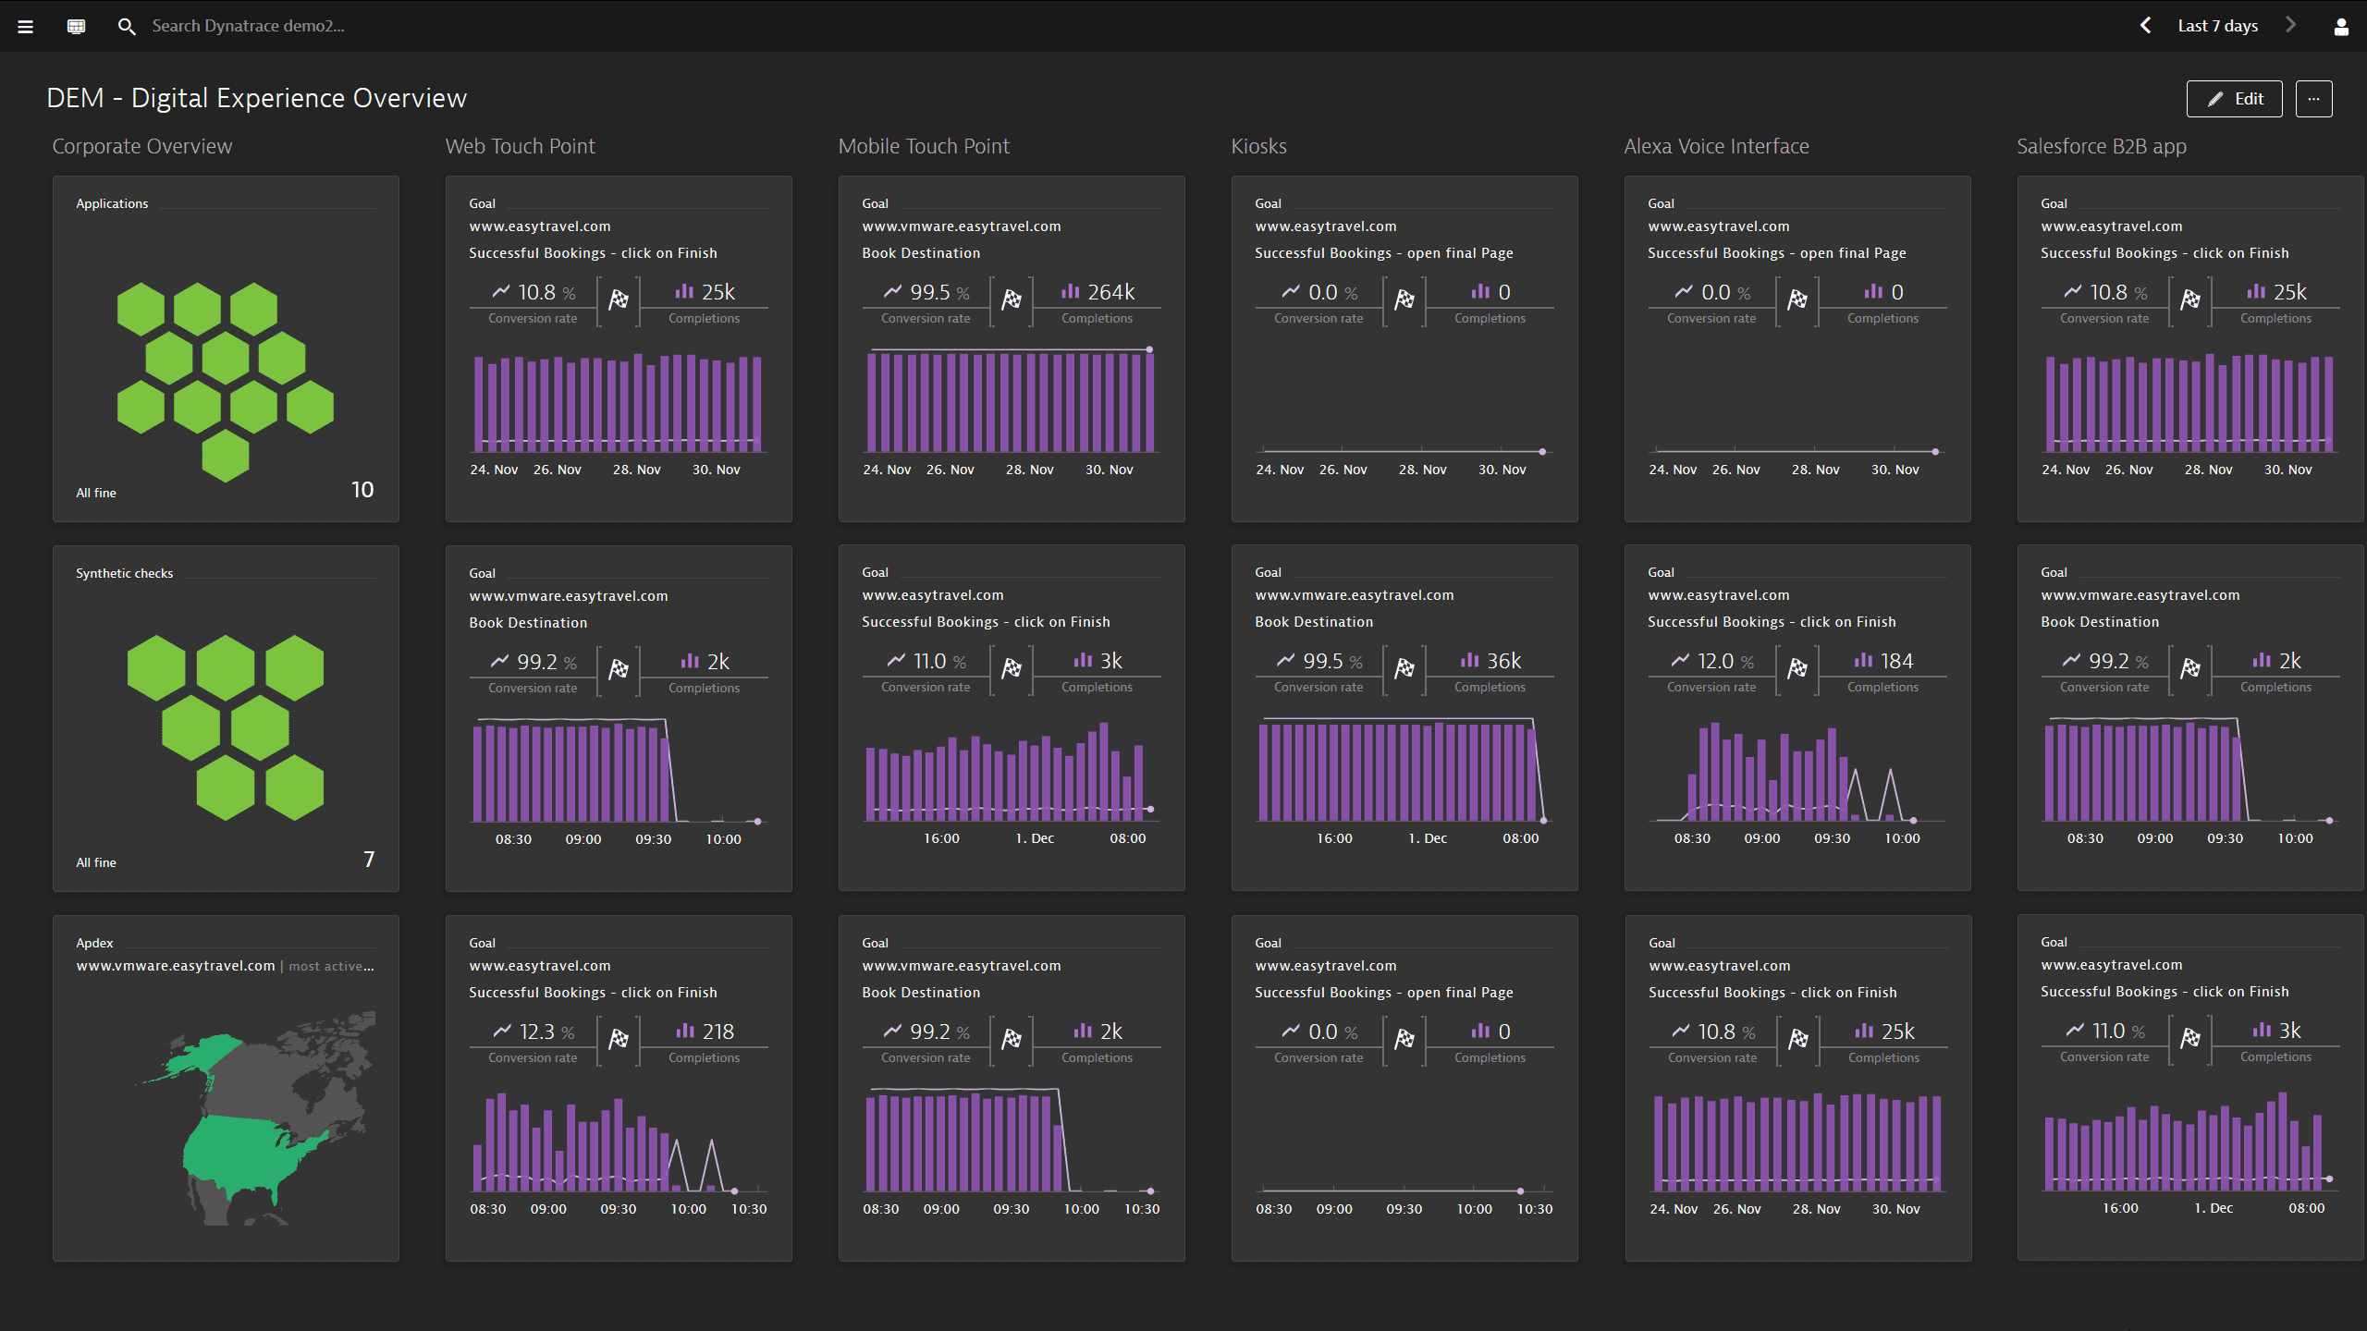
Task: Click Book Destination in top Mobile Touch Point tile
Action: (921, 253)
